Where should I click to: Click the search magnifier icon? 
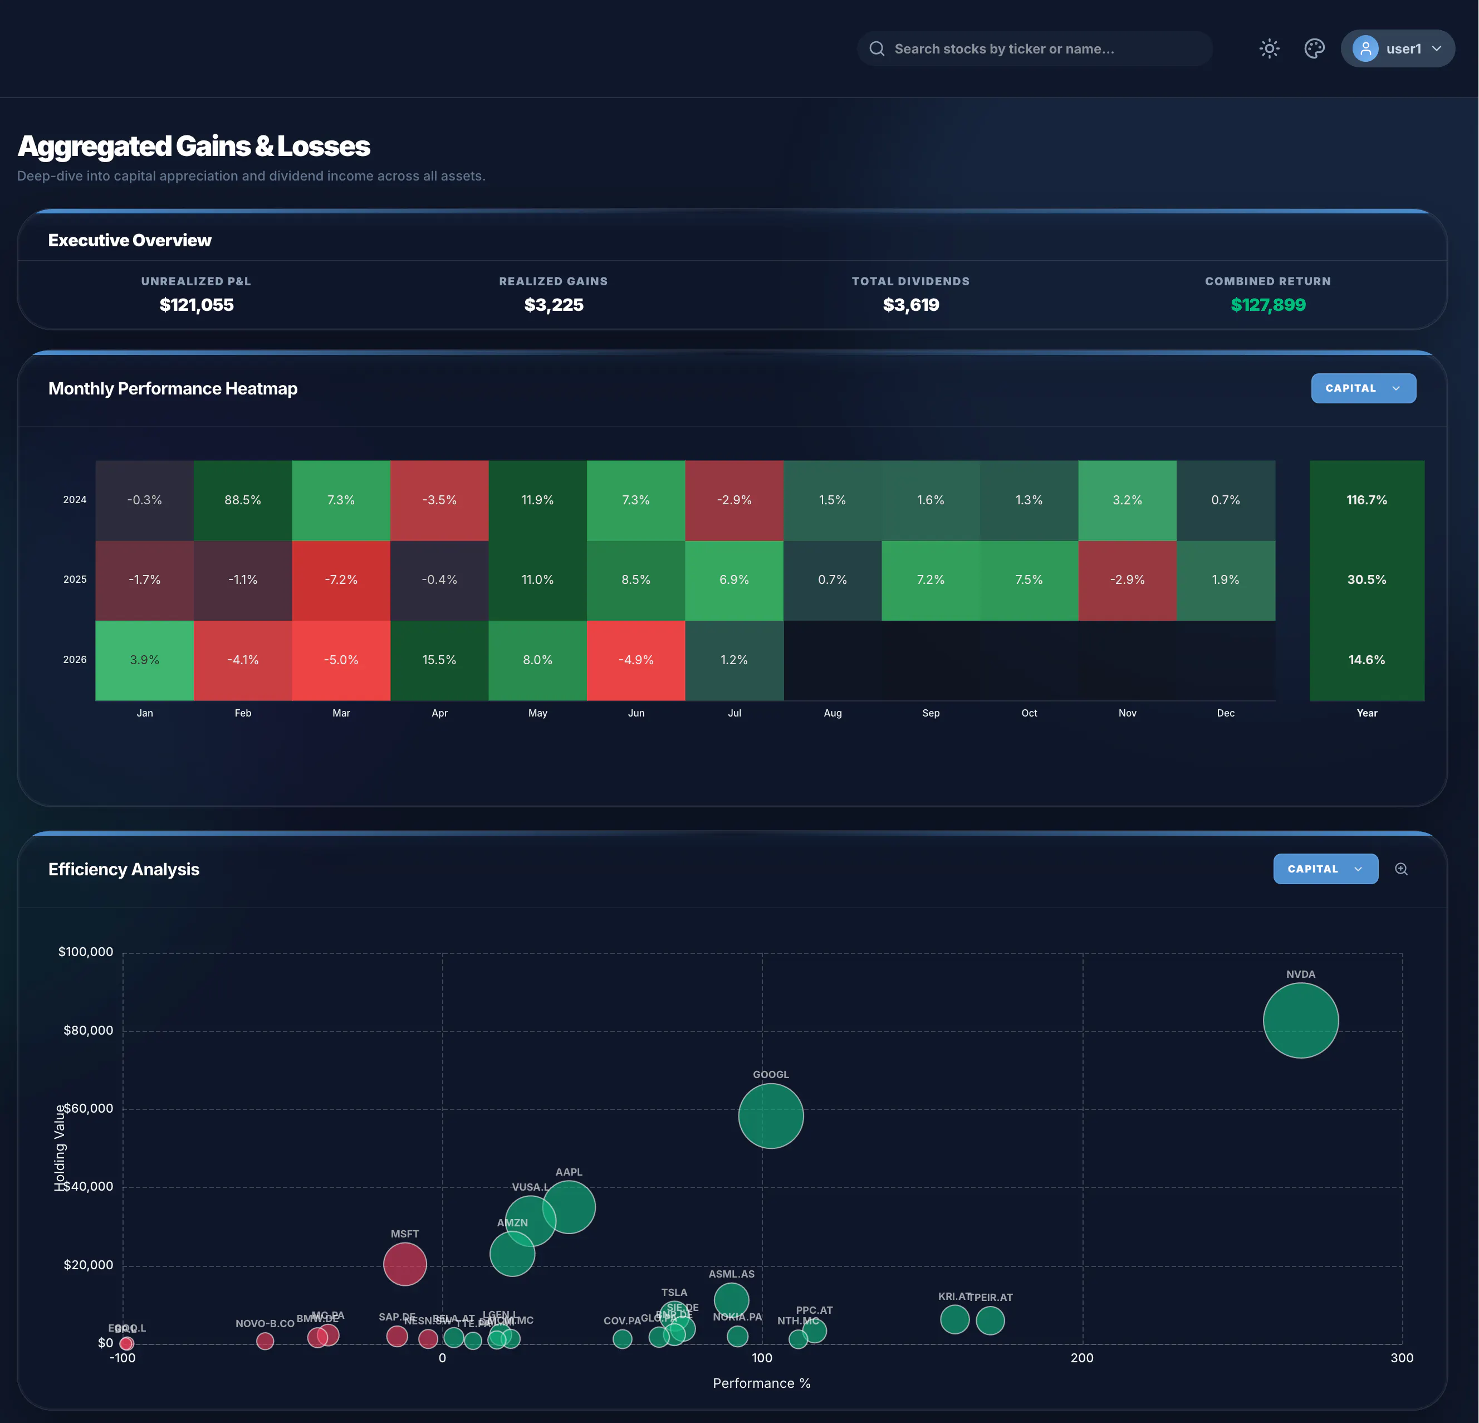(876, 49)
